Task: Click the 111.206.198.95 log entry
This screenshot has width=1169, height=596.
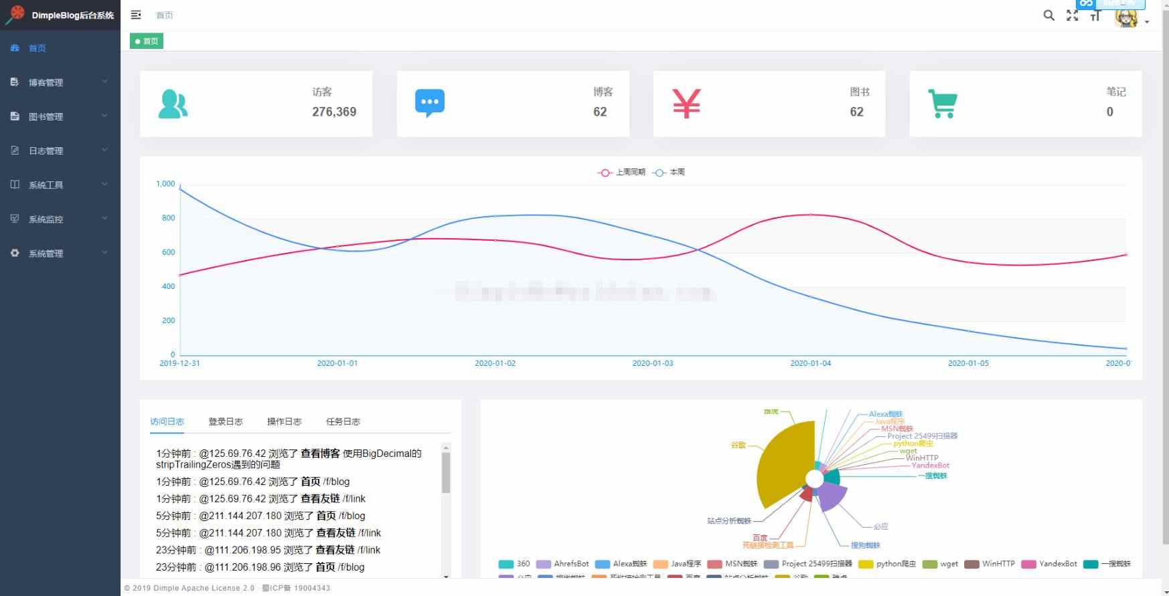Action: coord(268,551)
